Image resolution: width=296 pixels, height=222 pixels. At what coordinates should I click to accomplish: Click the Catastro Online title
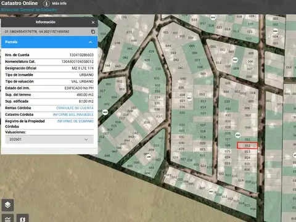coord(20,3)
